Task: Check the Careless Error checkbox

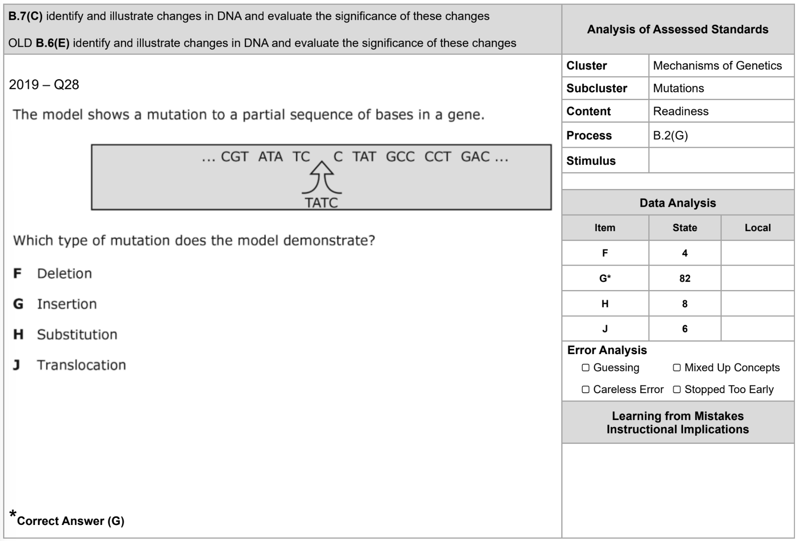Action: [585, 389]
